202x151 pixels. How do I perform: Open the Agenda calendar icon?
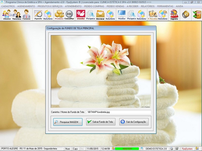pos(38,15)
